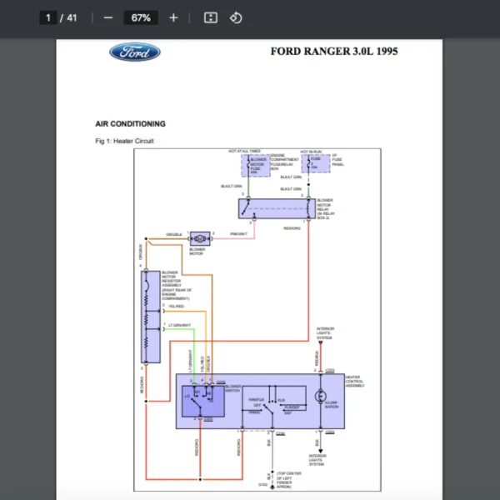The height and width of the screenshot is (500, 500).
Task: Click the 'HOT IN RUN' label
Action: tap(311, 152)
